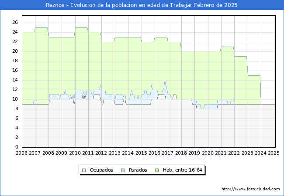
Task: Click the Hab. entre 16-64 legend label
Action: click(182, 170)
